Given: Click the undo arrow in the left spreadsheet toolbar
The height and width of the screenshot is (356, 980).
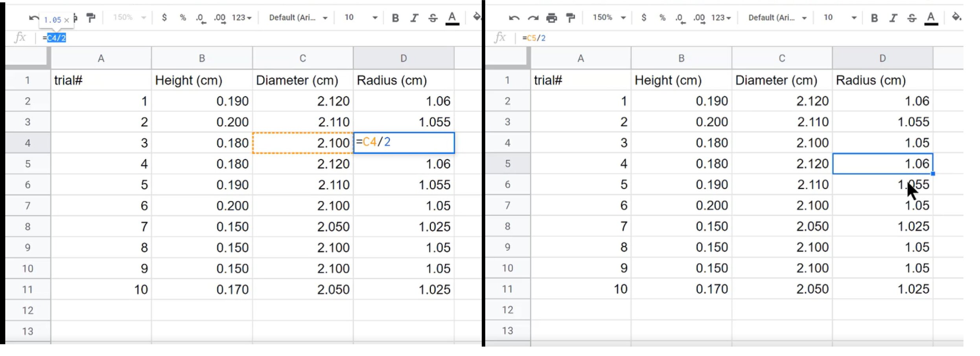Looking at the screenshot, I should click(x=34, y=18).
